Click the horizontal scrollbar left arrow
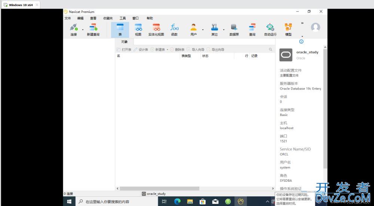374x206 pixels. (x=117, y=188)
